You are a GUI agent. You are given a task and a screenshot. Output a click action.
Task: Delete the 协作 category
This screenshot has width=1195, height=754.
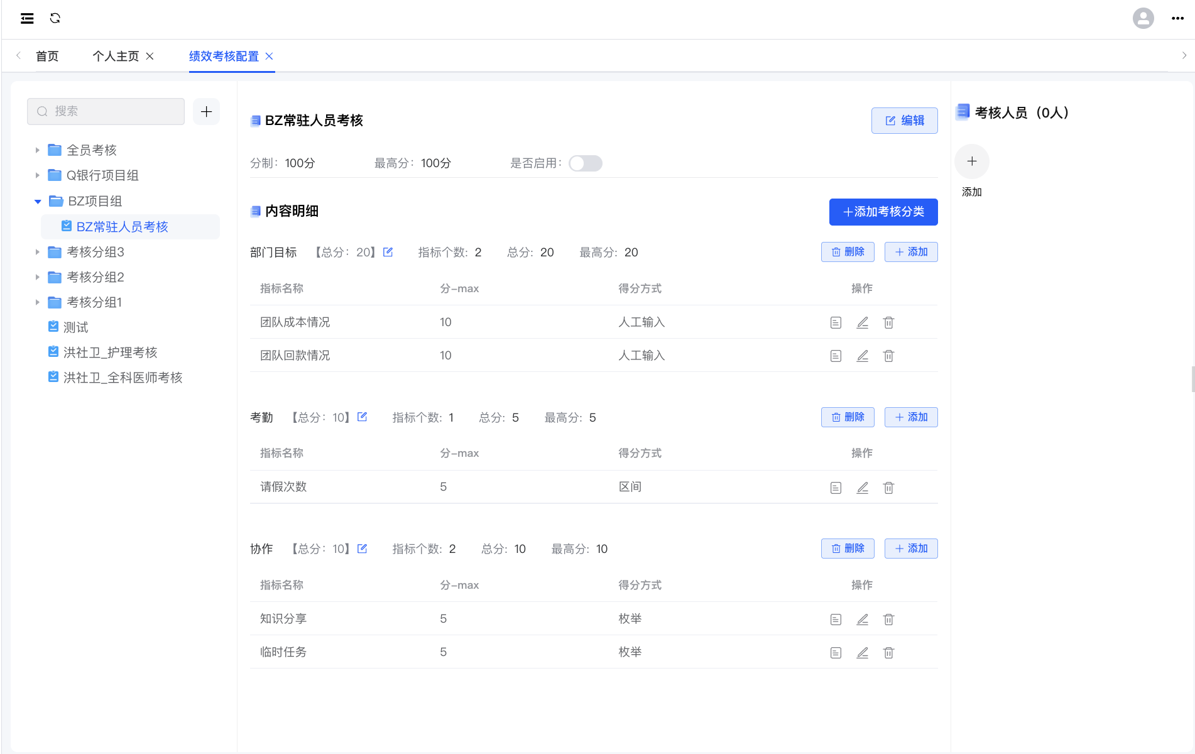pos(848,549)
